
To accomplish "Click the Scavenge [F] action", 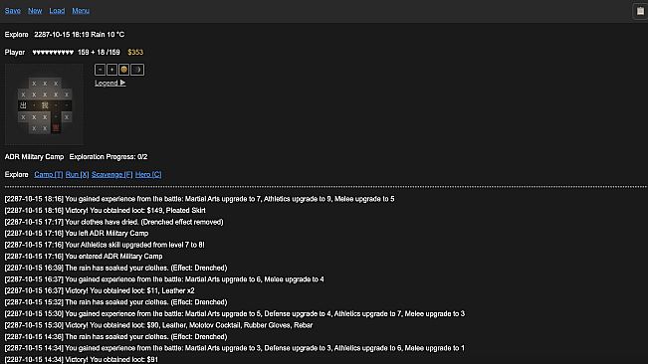I will 112,175.
